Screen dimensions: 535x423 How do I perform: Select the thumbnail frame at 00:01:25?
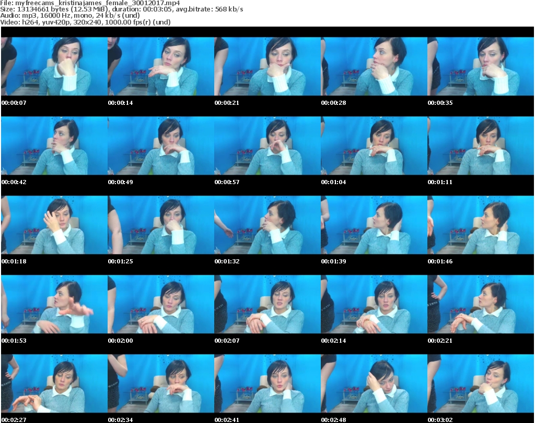161,225
